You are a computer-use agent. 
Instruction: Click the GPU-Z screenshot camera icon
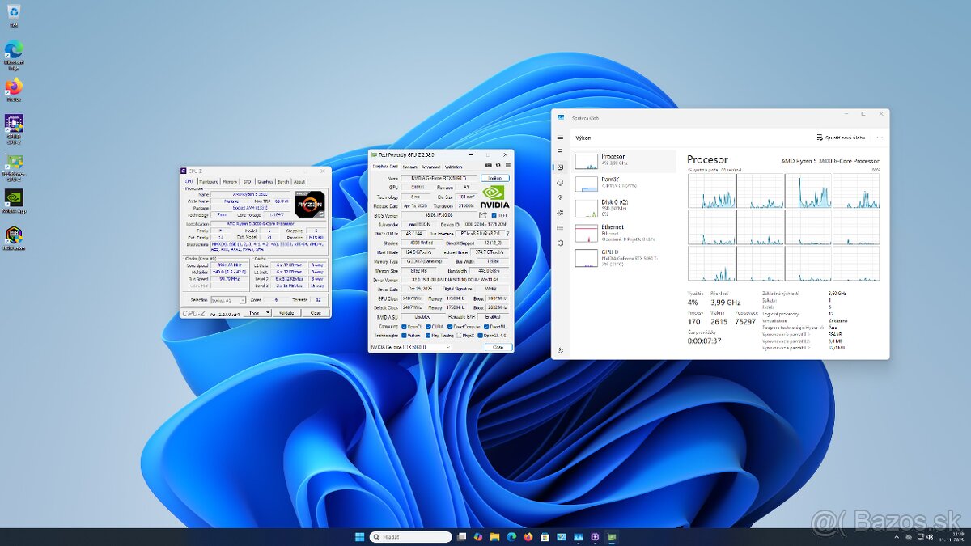(x=487, y=163)
